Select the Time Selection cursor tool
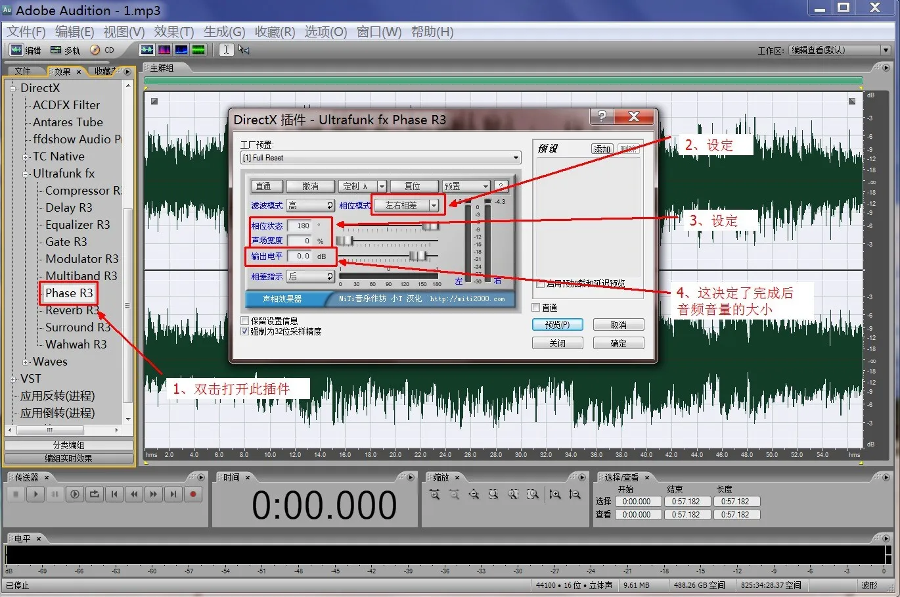Screen dimensions: 900x597 pyautogui.click(x=226, y=50)
